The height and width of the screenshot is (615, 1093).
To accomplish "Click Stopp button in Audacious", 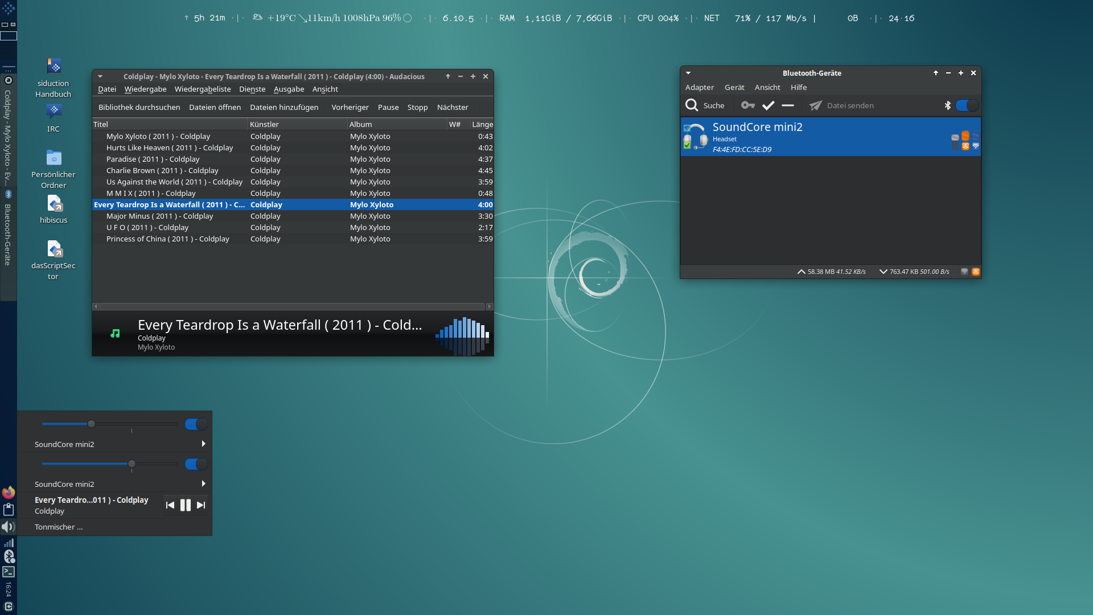I will (418, 107).
